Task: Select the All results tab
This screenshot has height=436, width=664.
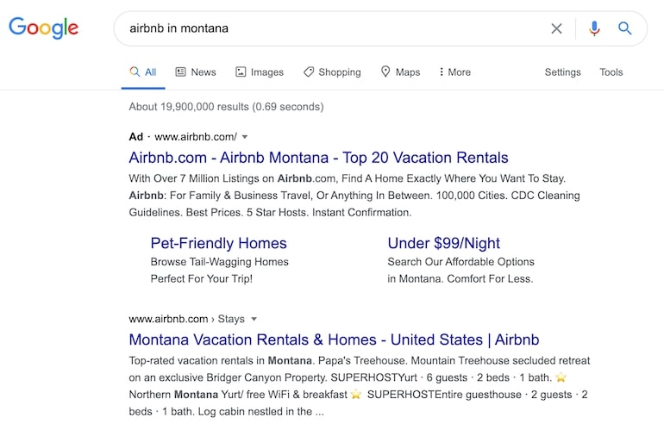Action: (x=143, y=72)
